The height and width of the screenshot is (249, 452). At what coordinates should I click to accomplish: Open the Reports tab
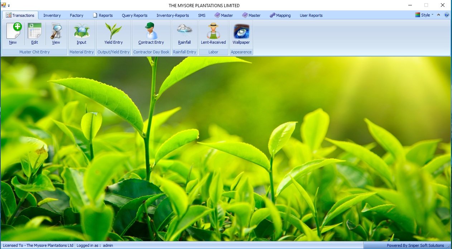point(103,15)
